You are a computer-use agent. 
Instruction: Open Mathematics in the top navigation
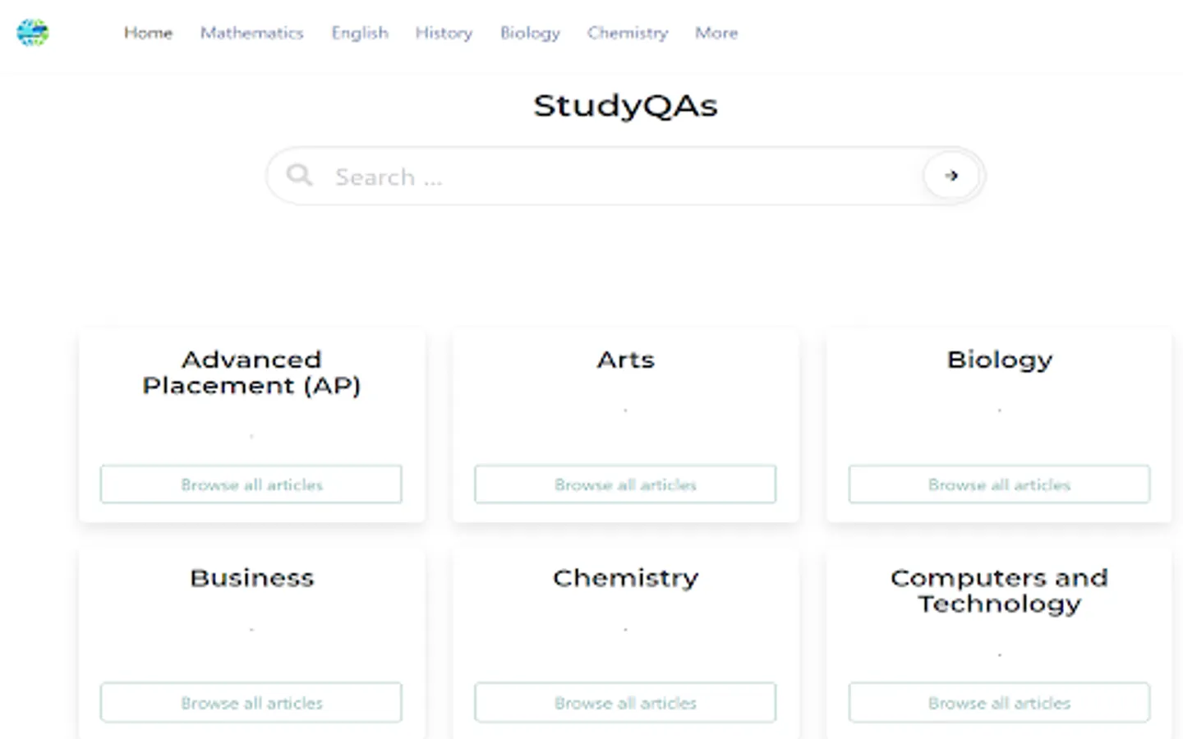coord(251,33)
